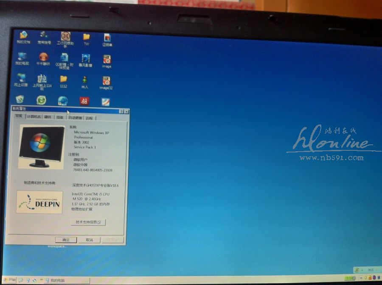The height and width of the screenshot is (285, 382).
Task: Open the 宽带连接 desktop icon
Action: pyautogui.click(x=44, y=38)
